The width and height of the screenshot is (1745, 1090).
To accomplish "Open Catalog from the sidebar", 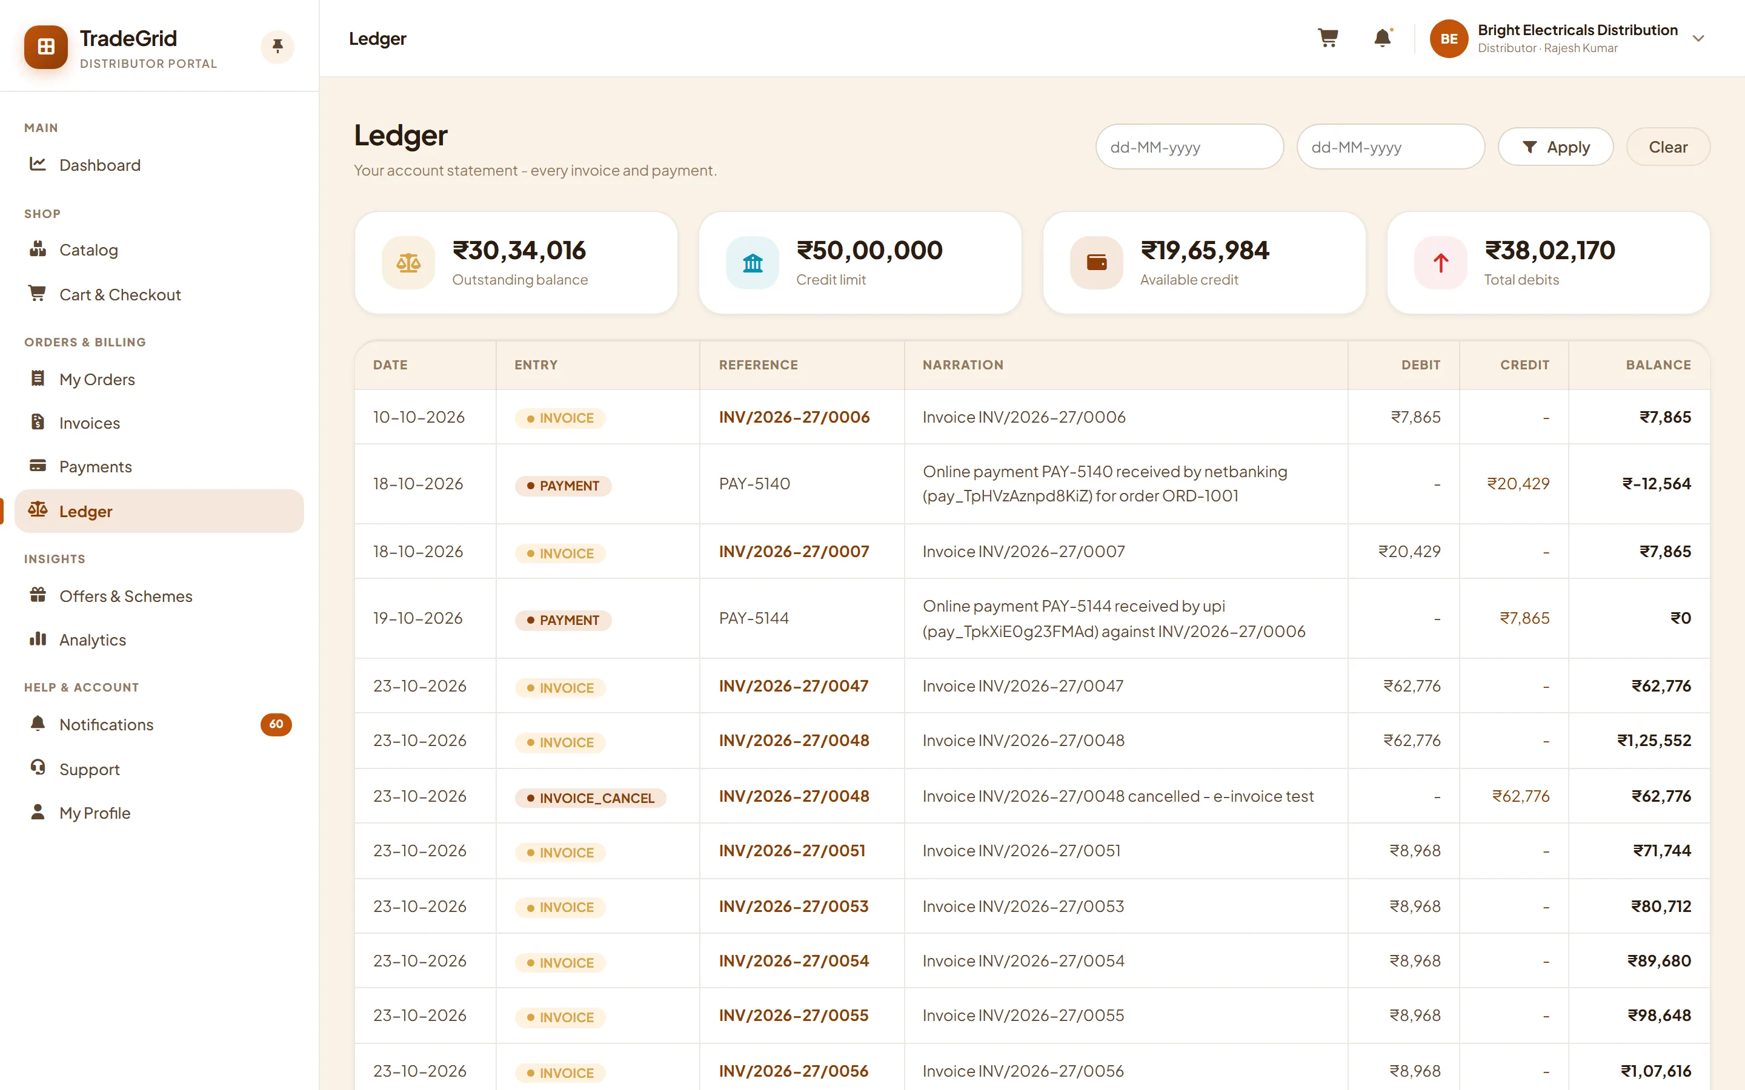I will (x=159, y=250).
